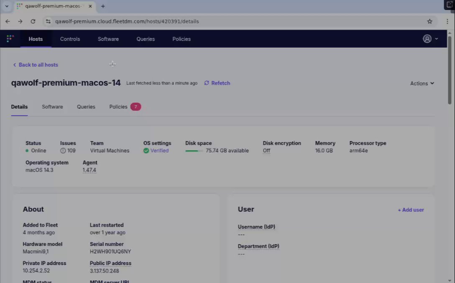Switch to the host Policies tab
The width and height of the screenshot is (455, 283).
pyautogui.click(x=125, y=107)
